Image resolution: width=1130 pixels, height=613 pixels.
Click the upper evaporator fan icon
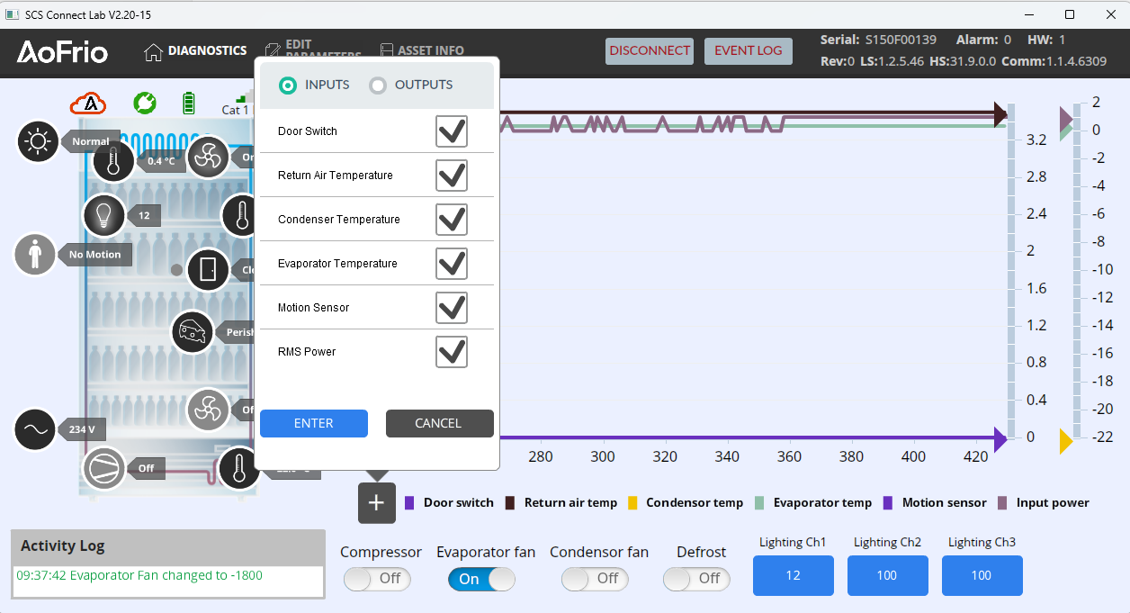(207, 157)
